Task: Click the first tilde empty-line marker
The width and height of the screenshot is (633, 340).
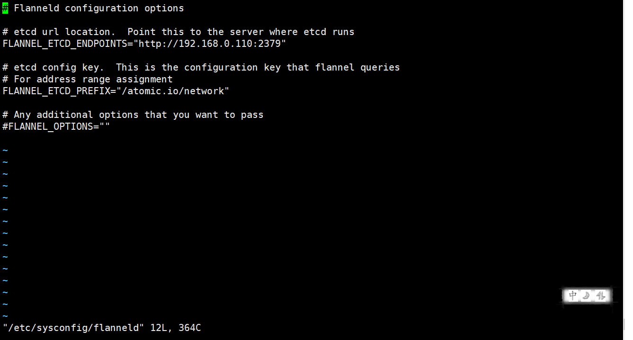Action: click(5, 151)
